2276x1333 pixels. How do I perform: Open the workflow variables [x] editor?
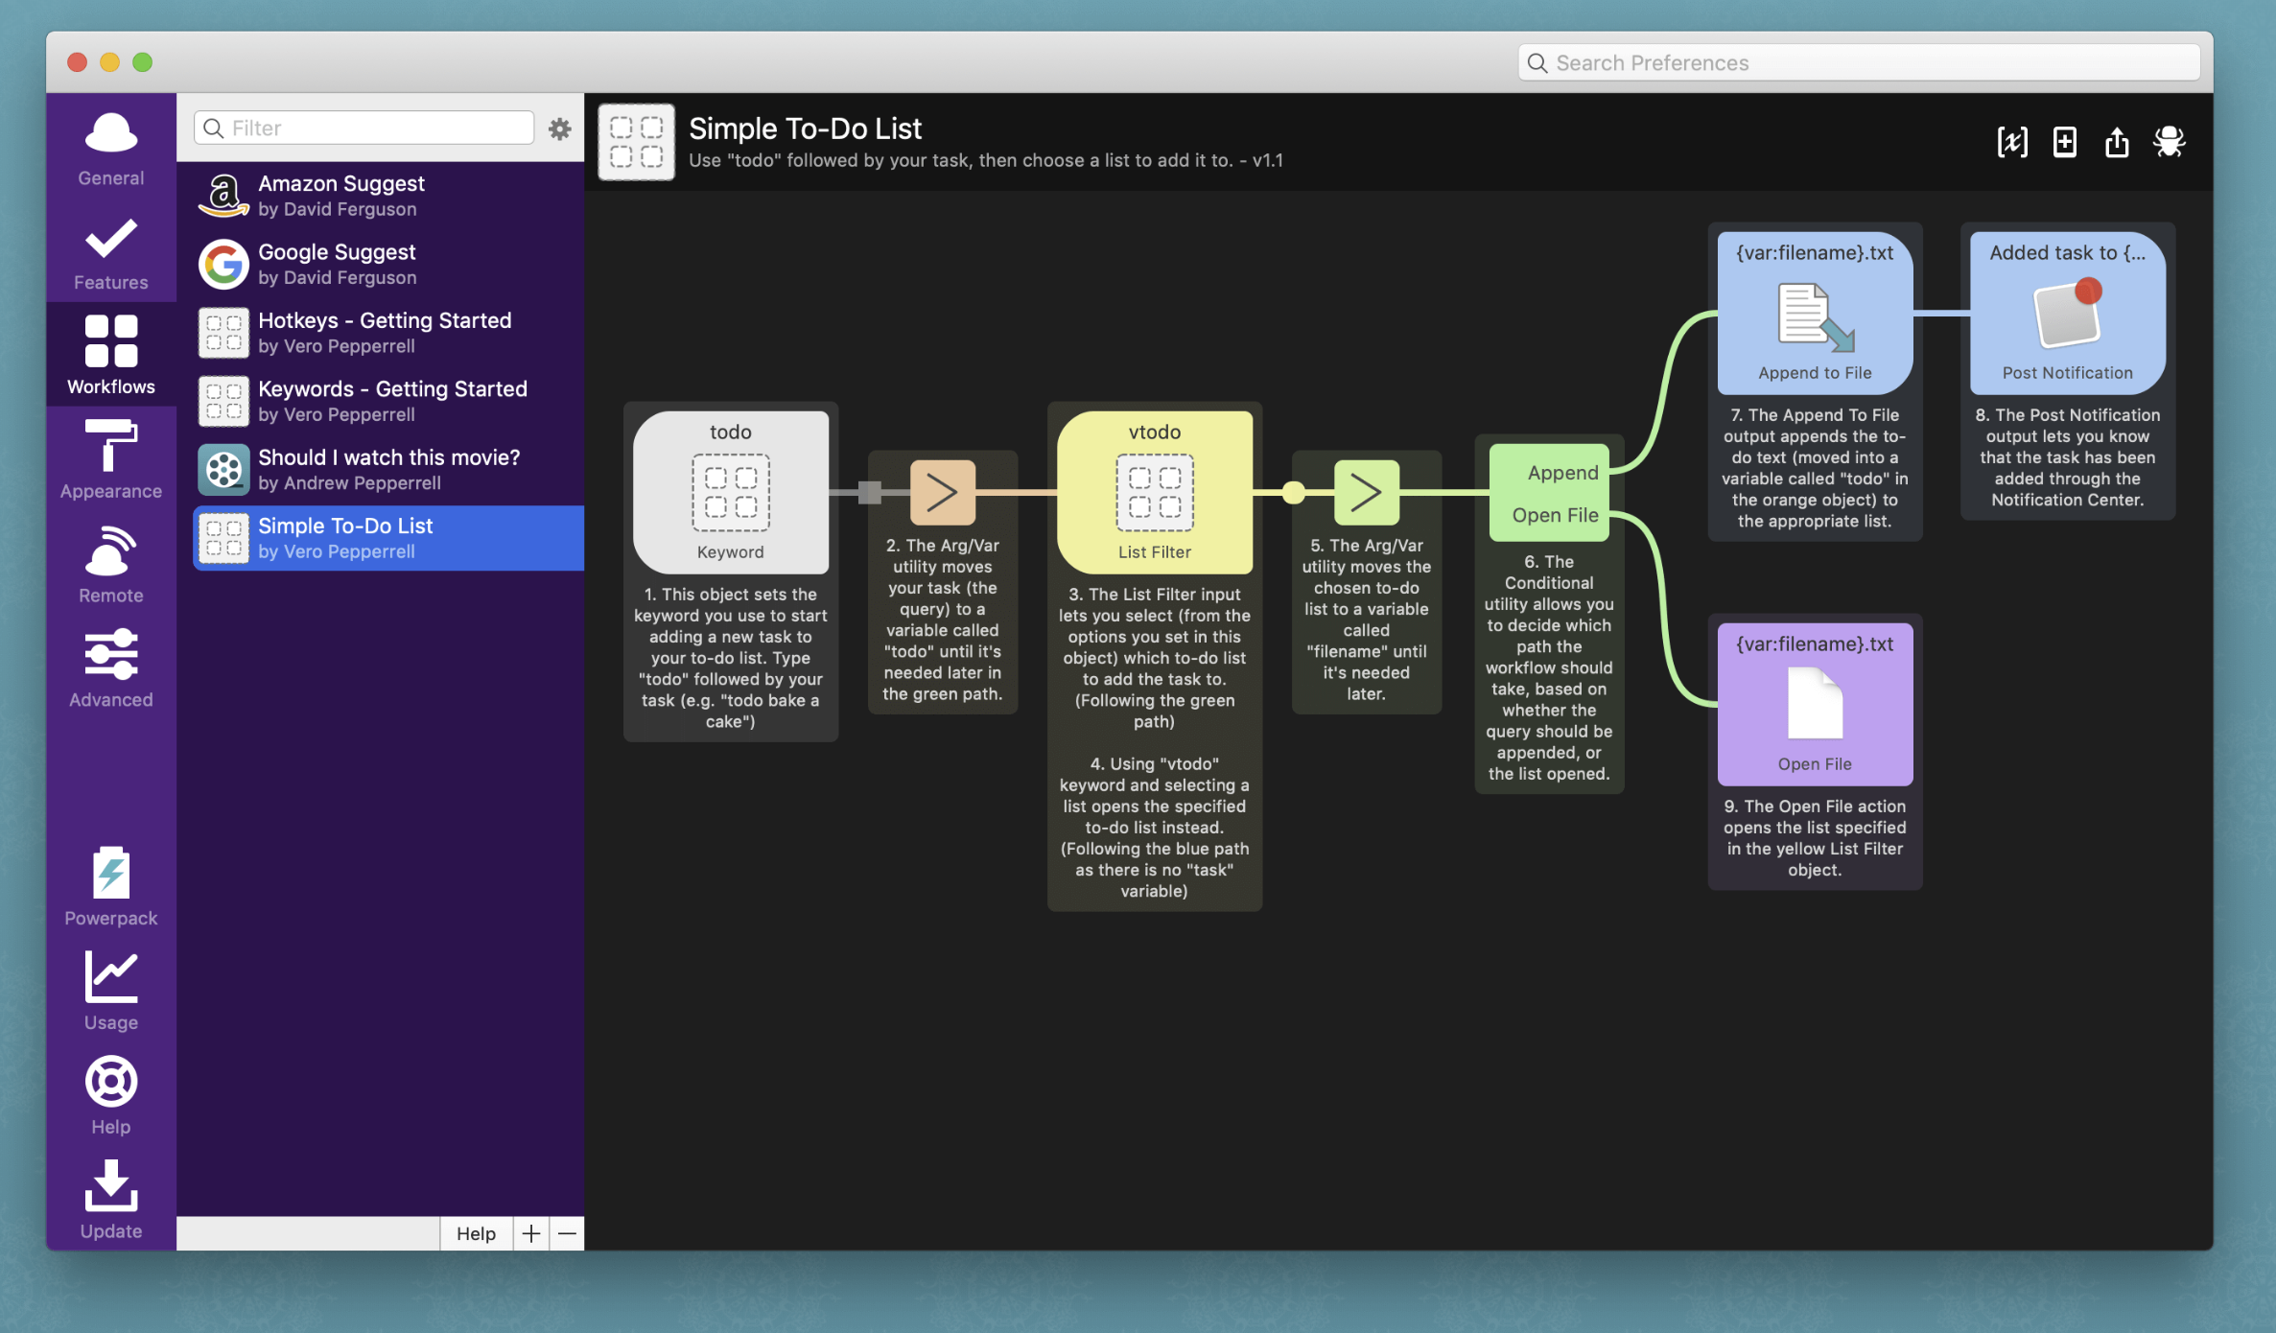2011,142
